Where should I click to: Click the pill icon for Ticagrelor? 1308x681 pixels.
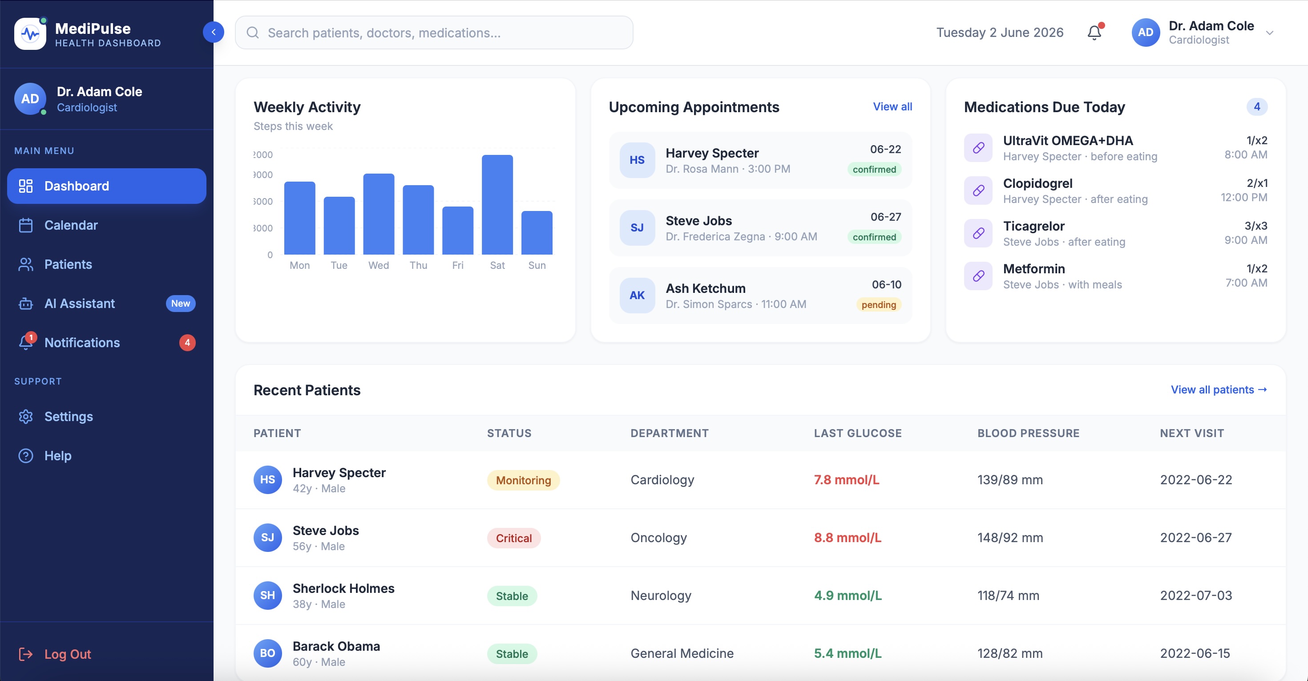pyautogui.click(x=978, y=233)
